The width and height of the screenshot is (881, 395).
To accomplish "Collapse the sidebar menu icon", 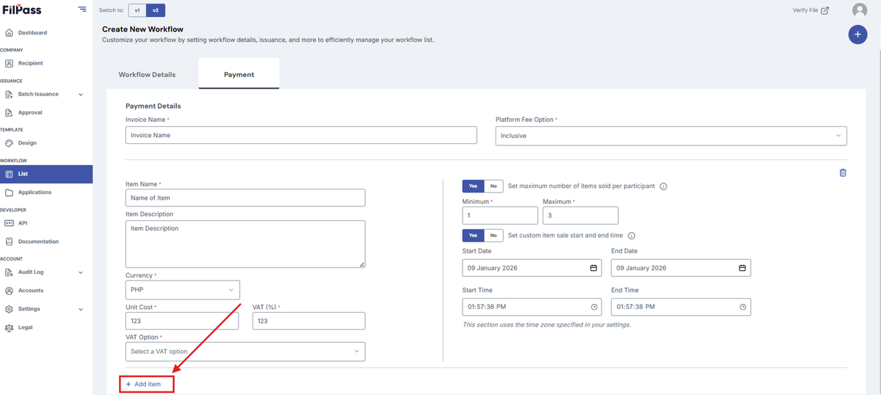I will [x=81, y=10].
